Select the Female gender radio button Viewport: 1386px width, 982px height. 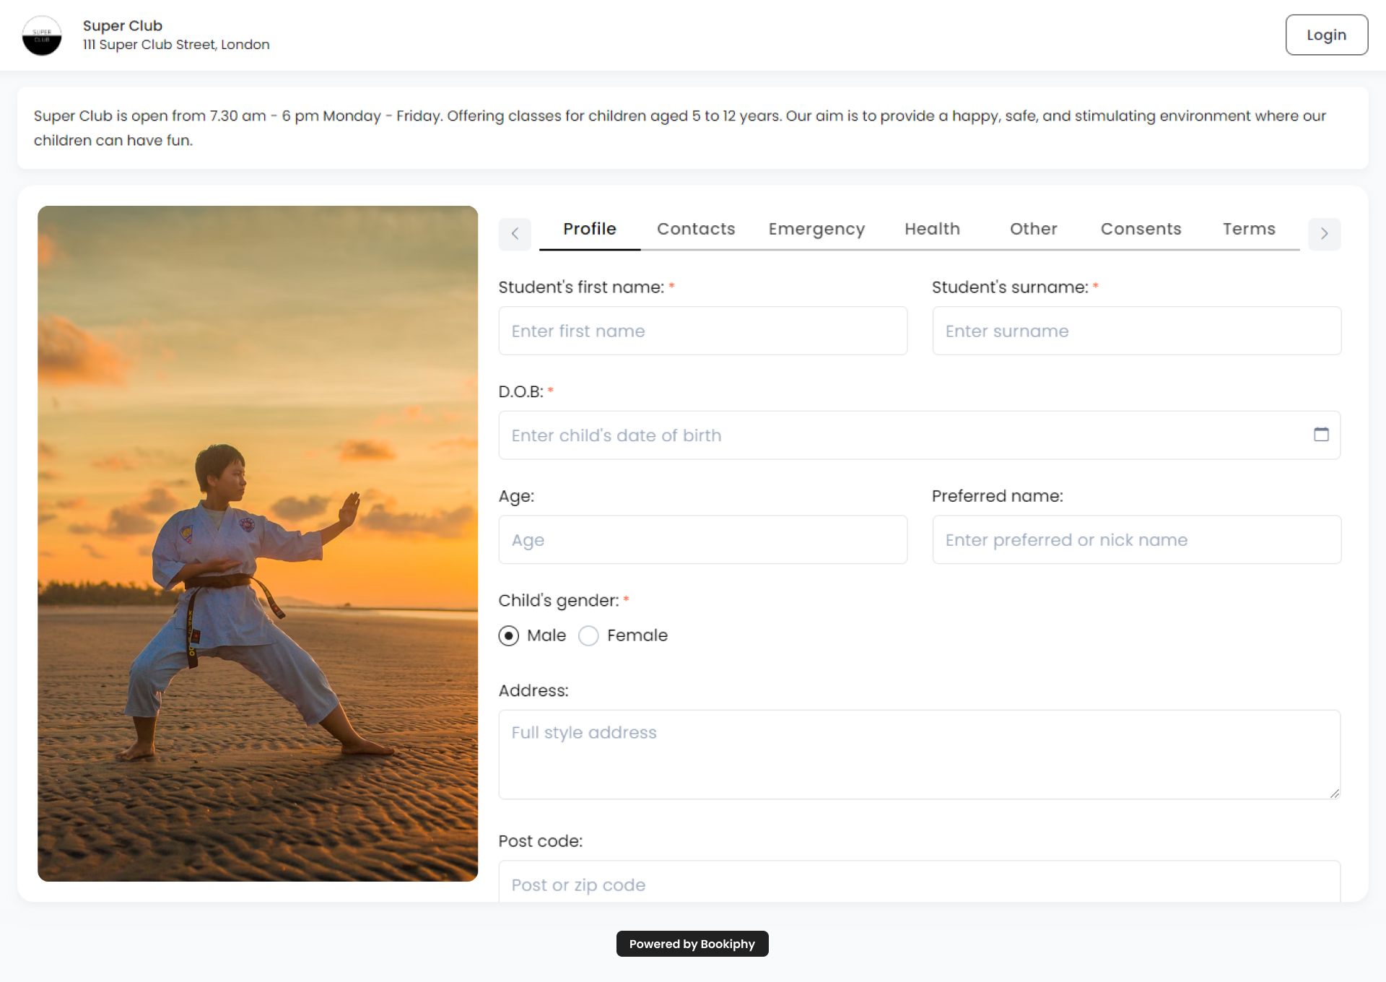pos(588,636)
